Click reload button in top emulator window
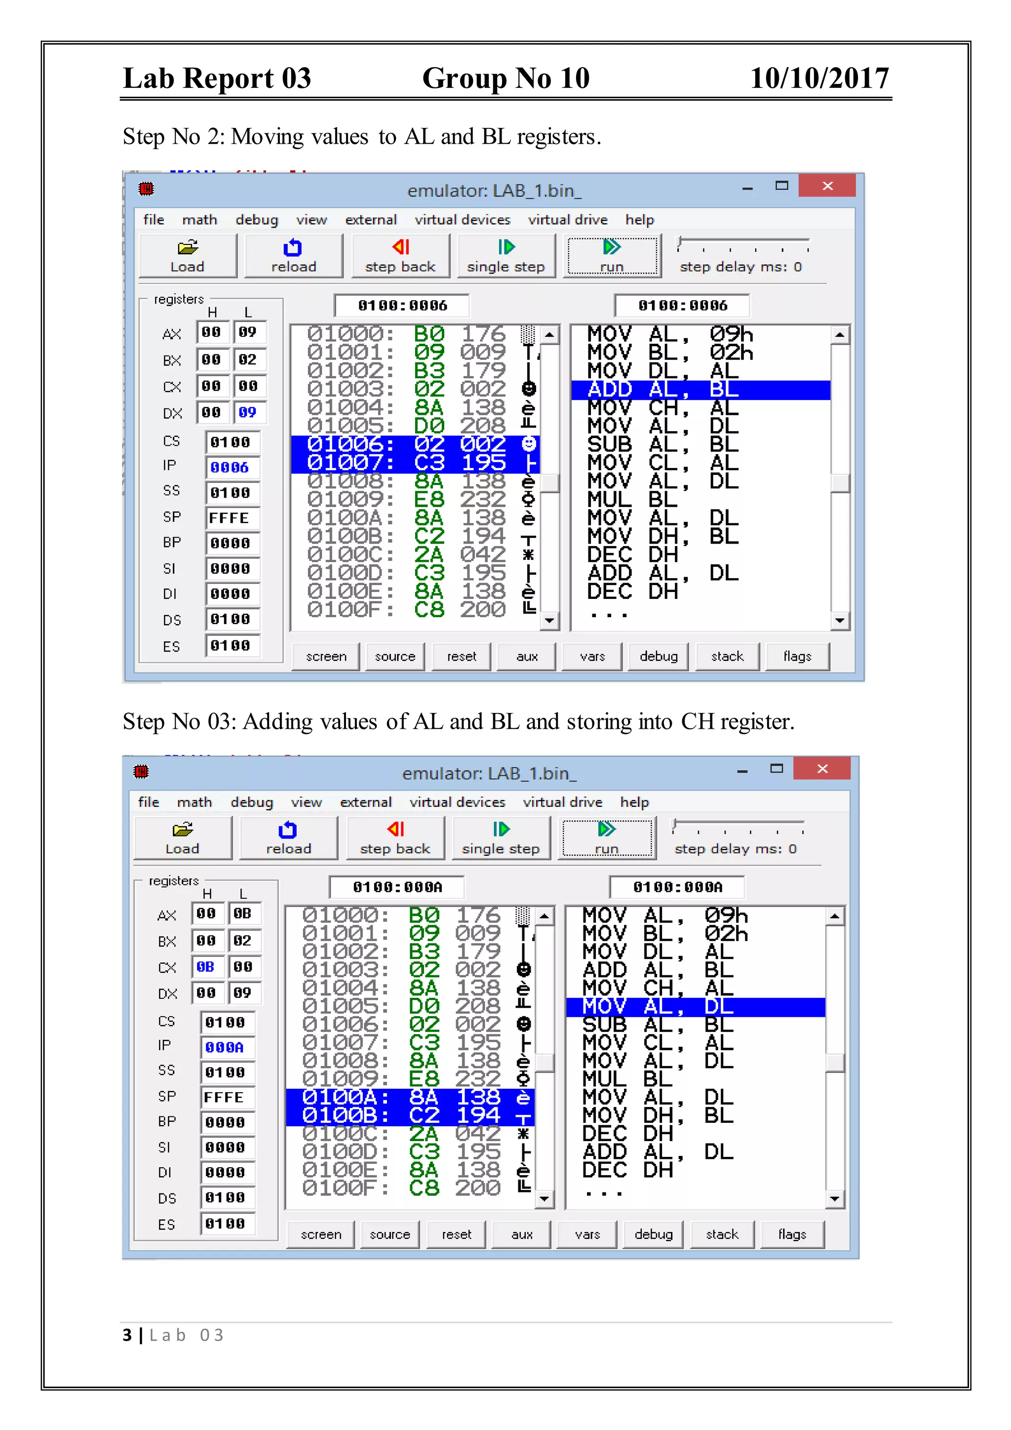This screenshot has height=1430, width=1011. click(x=294, y=255)
